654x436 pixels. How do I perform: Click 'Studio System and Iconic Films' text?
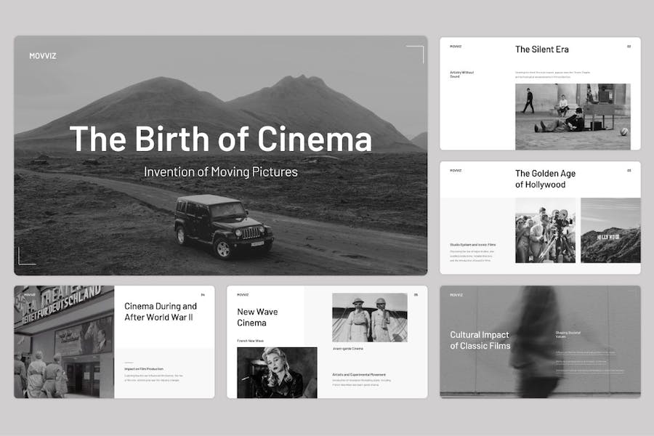(472, 244)
